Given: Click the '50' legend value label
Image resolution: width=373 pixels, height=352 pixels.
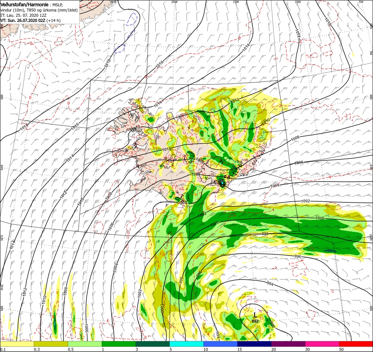Looking at the screenshot, I should point(341,349).
